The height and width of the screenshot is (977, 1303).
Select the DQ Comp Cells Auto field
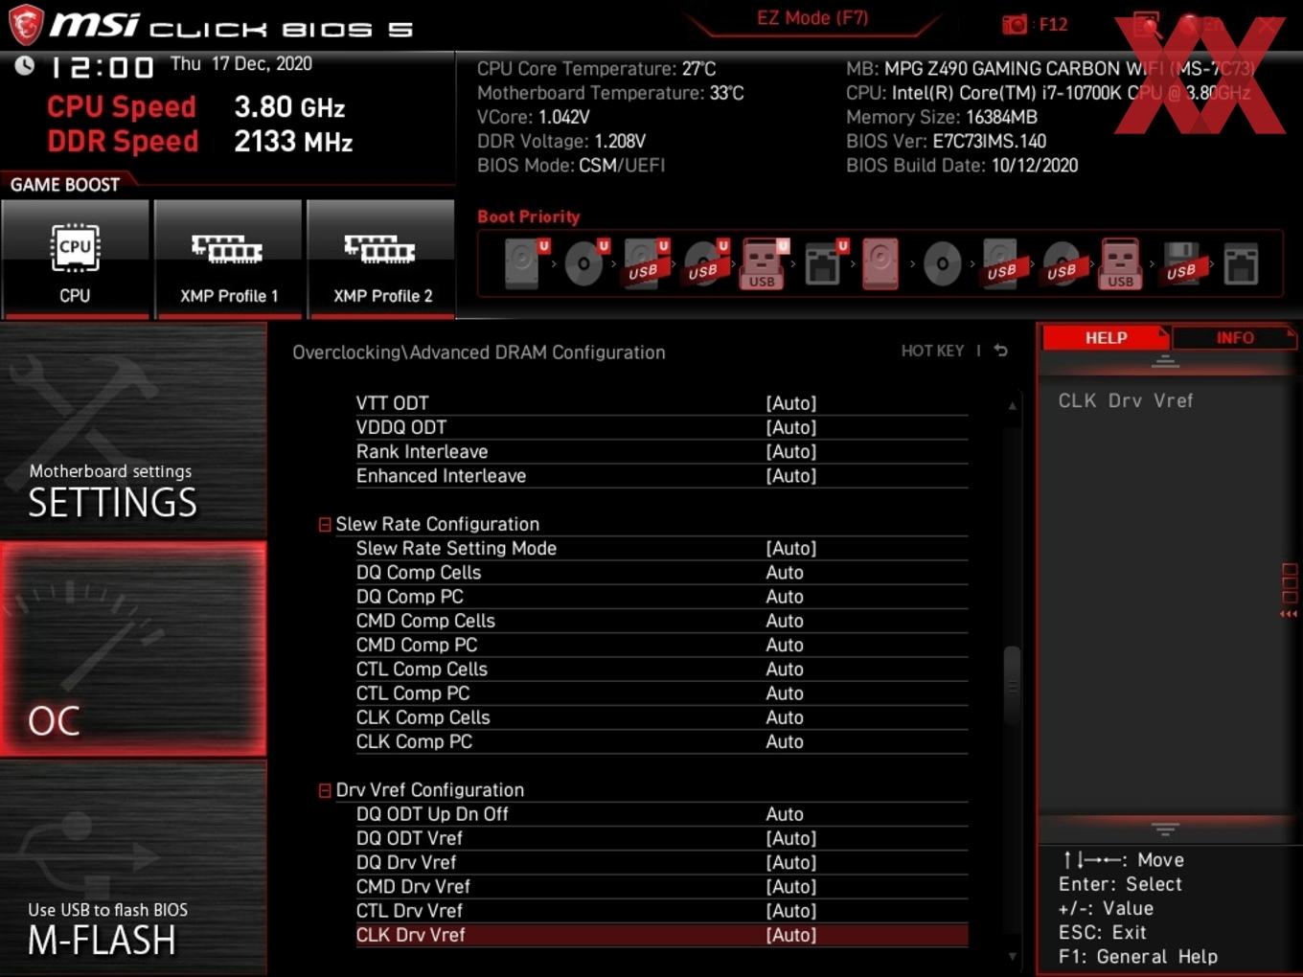coord(785,573)
